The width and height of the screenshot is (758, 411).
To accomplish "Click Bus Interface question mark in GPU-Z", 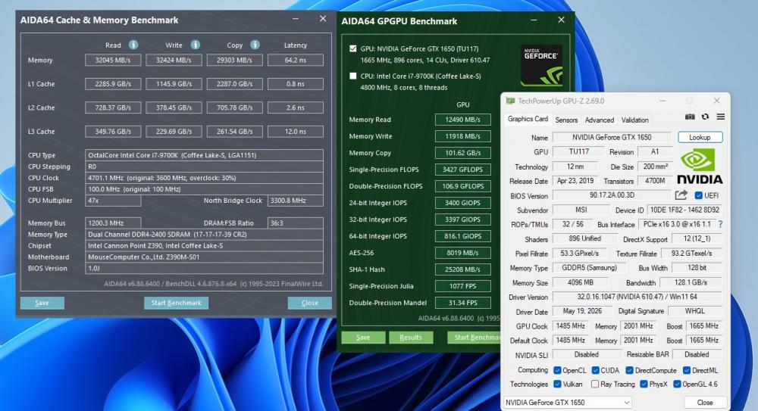I will [720, 224].
